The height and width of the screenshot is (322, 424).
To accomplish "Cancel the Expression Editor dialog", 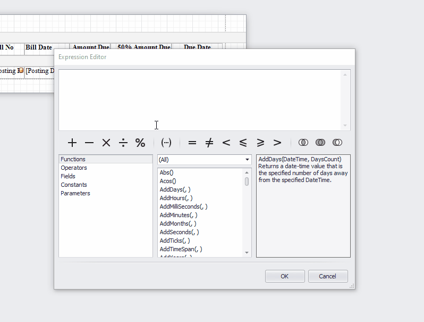I will [328, 276].
